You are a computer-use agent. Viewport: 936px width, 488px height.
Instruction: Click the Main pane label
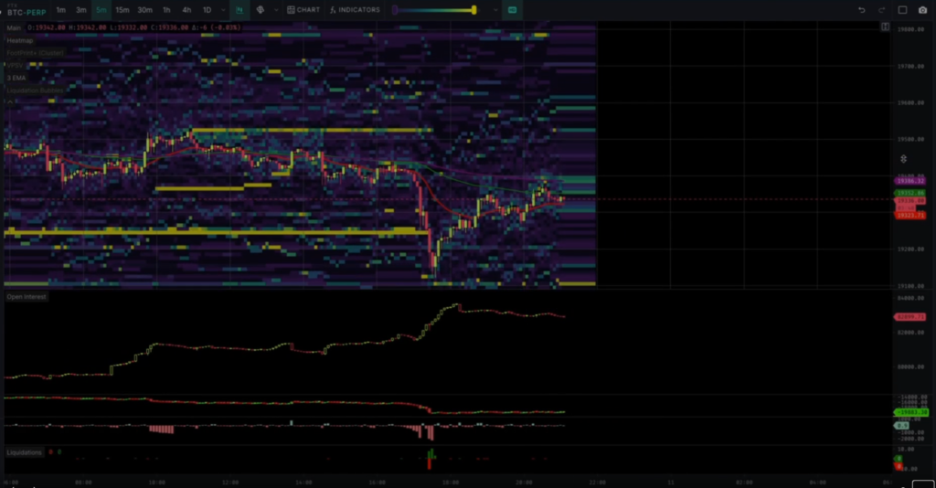point(14,28)
